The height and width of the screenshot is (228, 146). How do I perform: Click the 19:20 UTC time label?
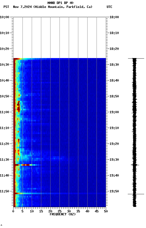coord(114,144)
